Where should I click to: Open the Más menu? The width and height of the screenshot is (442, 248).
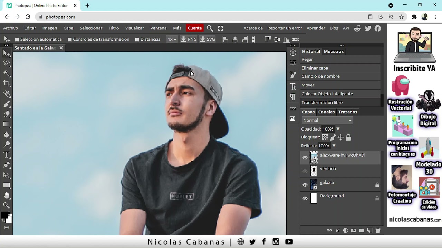click(177, 28)
